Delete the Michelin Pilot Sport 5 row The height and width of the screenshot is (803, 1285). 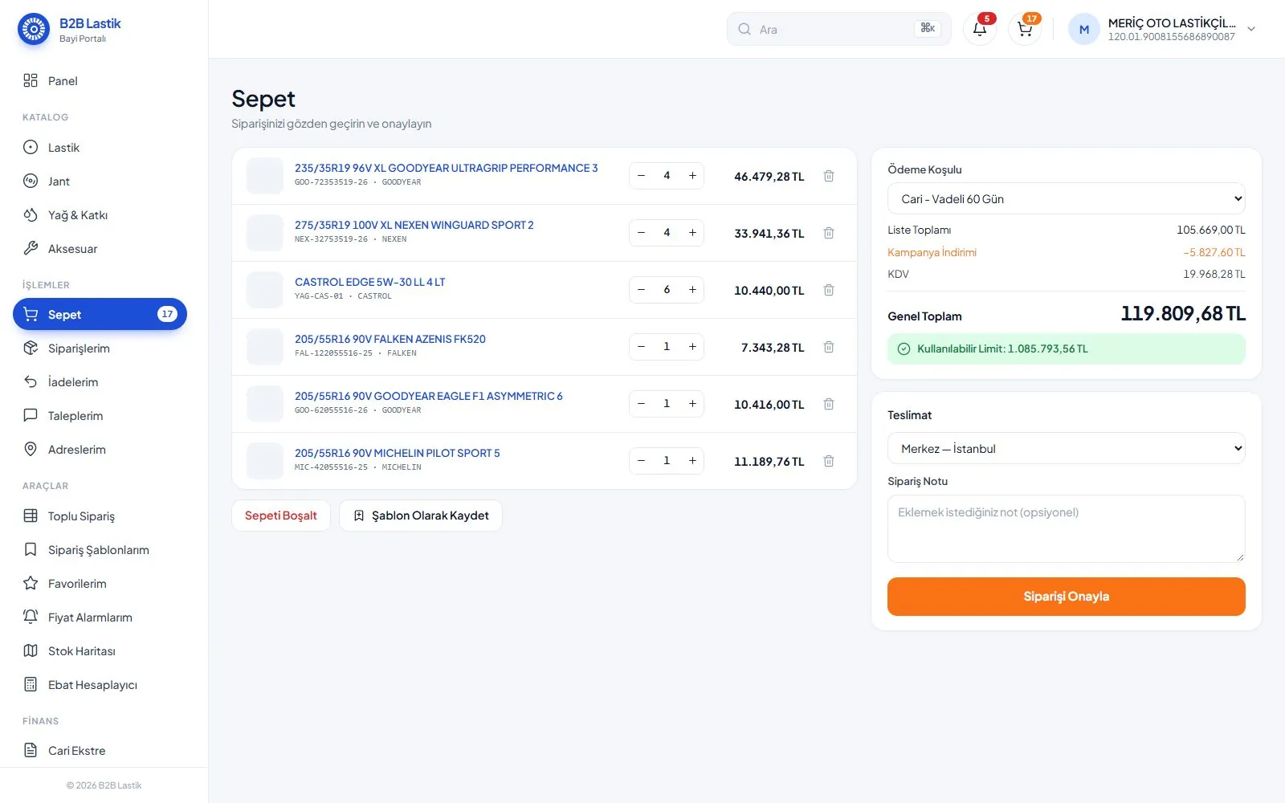[829, 461]
